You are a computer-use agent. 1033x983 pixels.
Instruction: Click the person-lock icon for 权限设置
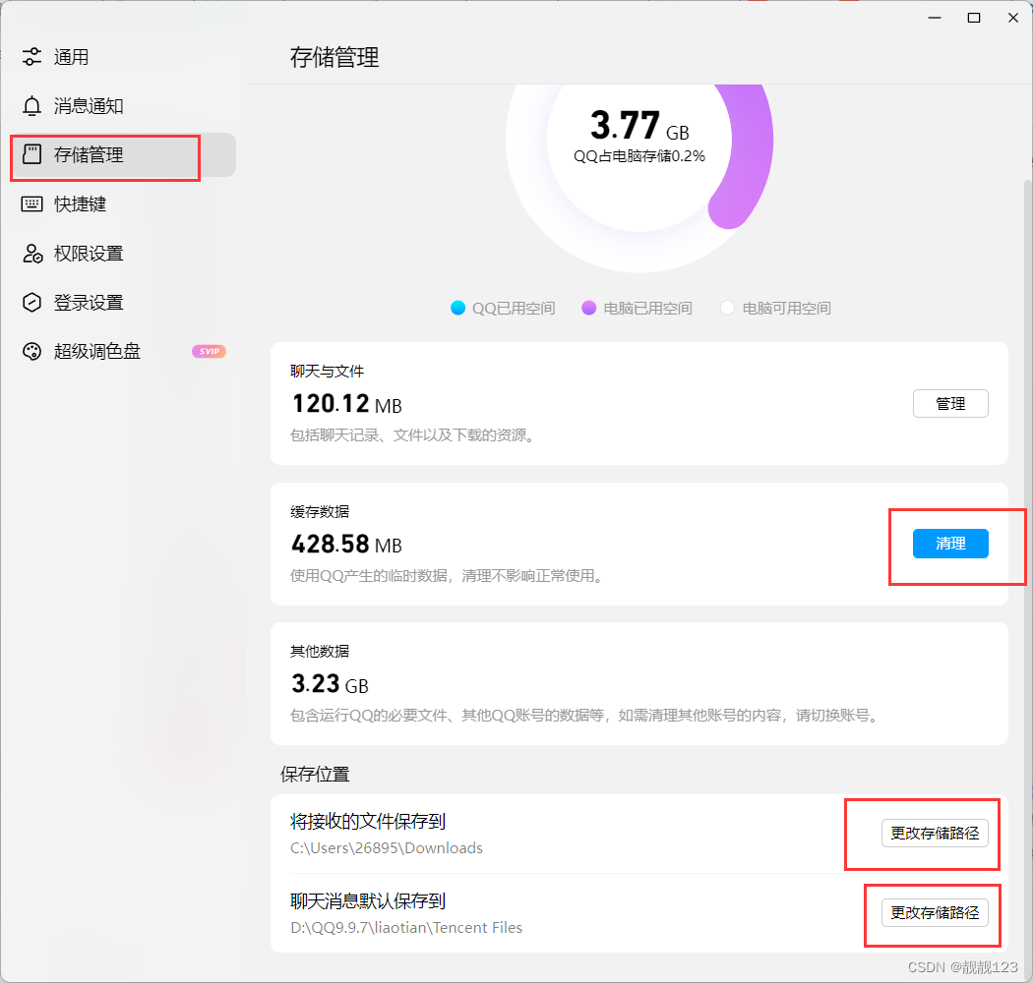(x=31, y=254)
